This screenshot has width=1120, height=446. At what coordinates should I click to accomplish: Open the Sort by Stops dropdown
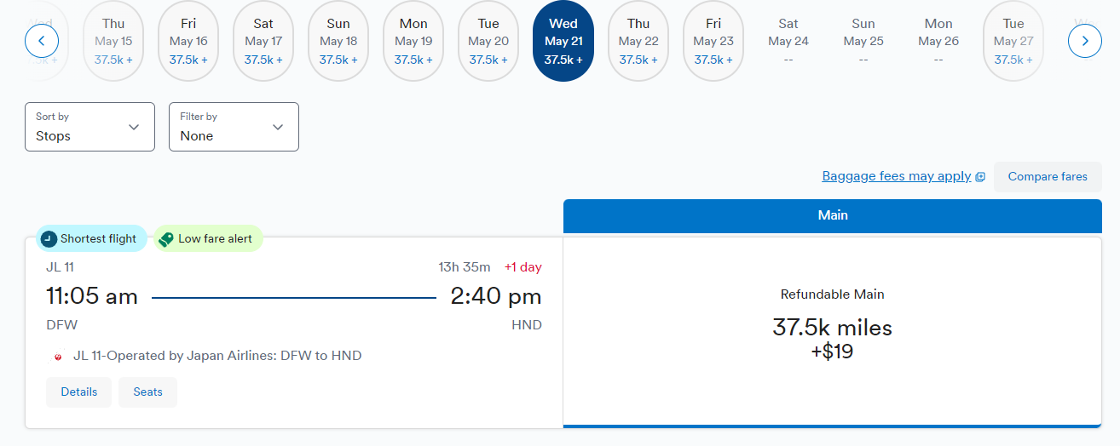tap(89, 127)
